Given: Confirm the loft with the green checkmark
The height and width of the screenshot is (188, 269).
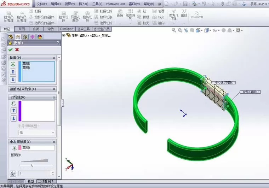Looking at the screenshot, I should coord(11,50).
